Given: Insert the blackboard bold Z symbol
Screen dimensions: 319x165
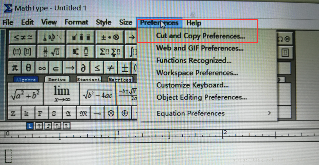Looking at the screenshot, I should click(x=14, y=113).
